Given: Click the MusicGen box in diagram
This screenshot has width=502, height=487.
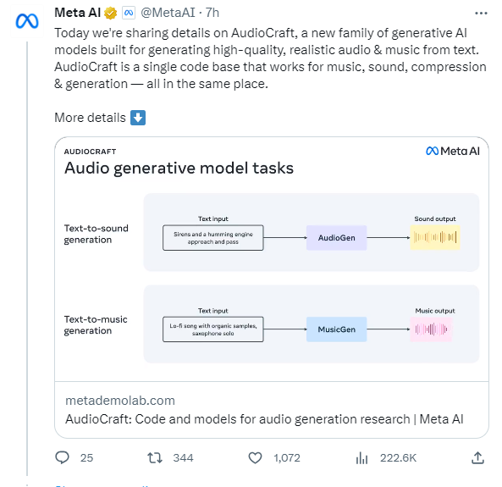Looking at the screenshot, I should pos(336,329).
